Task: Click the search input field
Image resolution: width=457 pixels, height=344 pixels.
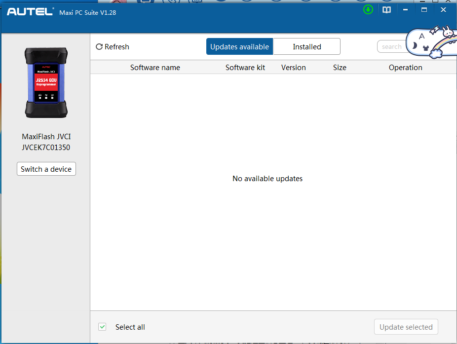Action: click(x=392, y=47)
